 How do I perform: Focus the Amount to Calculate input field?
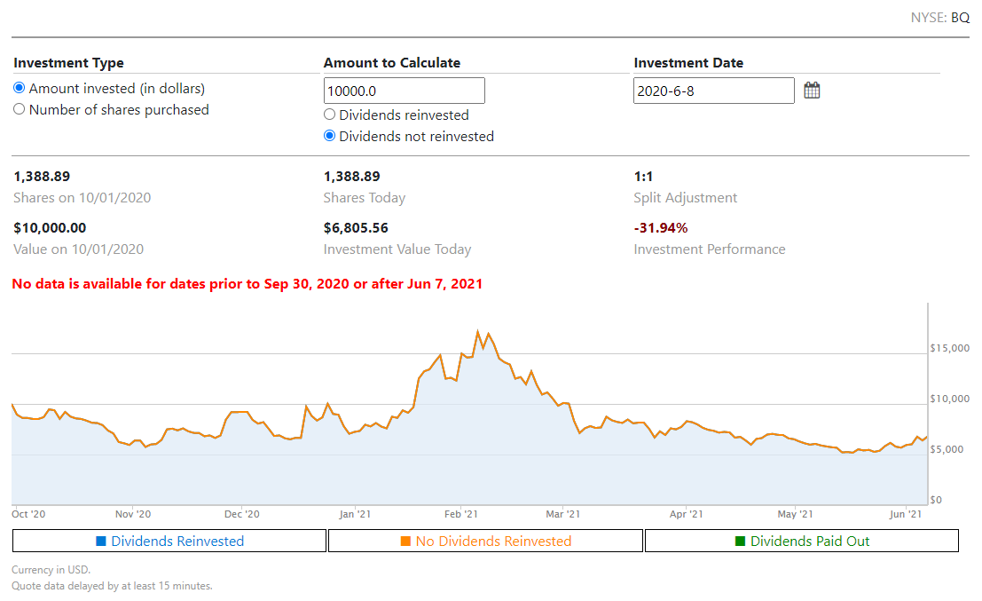[x=404, y=91]
